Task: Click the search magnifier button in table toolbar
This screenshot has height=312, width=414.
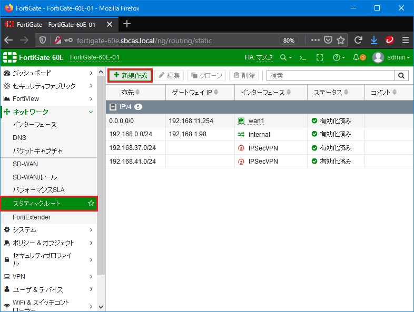Action: pos(401,76)
